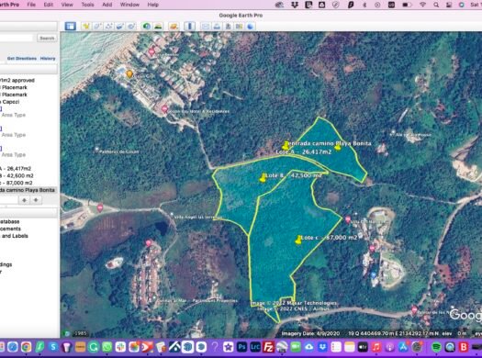Open the Edit menu
Screen dimensions: 482x358
tap(49, 5)
